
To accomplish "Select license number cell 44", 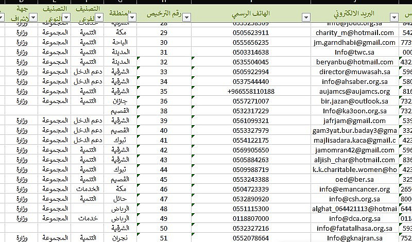I will click(164, 169).
